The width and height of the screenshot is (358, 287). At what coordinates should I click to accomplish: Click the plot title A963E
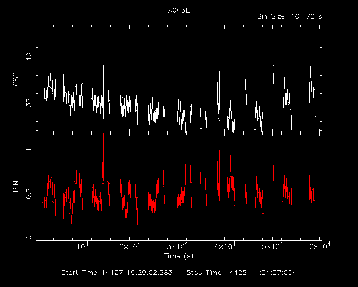[x=179, y=11]
